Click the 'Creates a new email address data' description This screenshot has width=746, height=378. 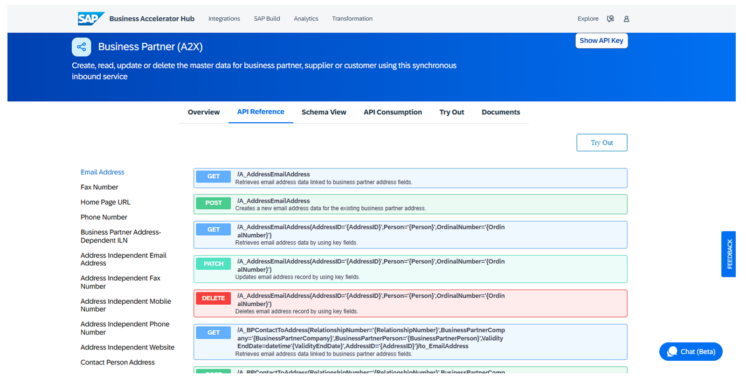pos(331,209)
